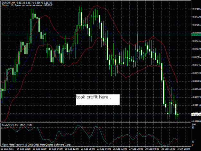Click the 0.86735 price scale label
Image resolution: width=201 pixels, height=151 pixels.
coord(196,65)
